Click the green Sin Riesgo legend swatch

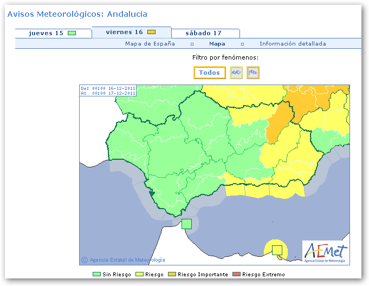coord(96,275)
